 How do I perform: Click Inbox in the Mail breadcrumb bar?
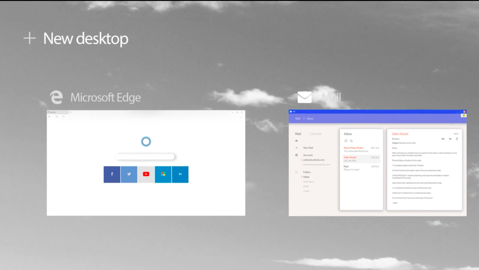tap(310, 118)
